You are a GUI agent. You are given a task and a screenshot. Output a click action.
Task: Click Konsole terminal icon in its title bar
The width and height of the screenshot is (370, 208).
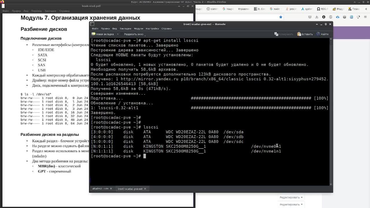(92, 24)
